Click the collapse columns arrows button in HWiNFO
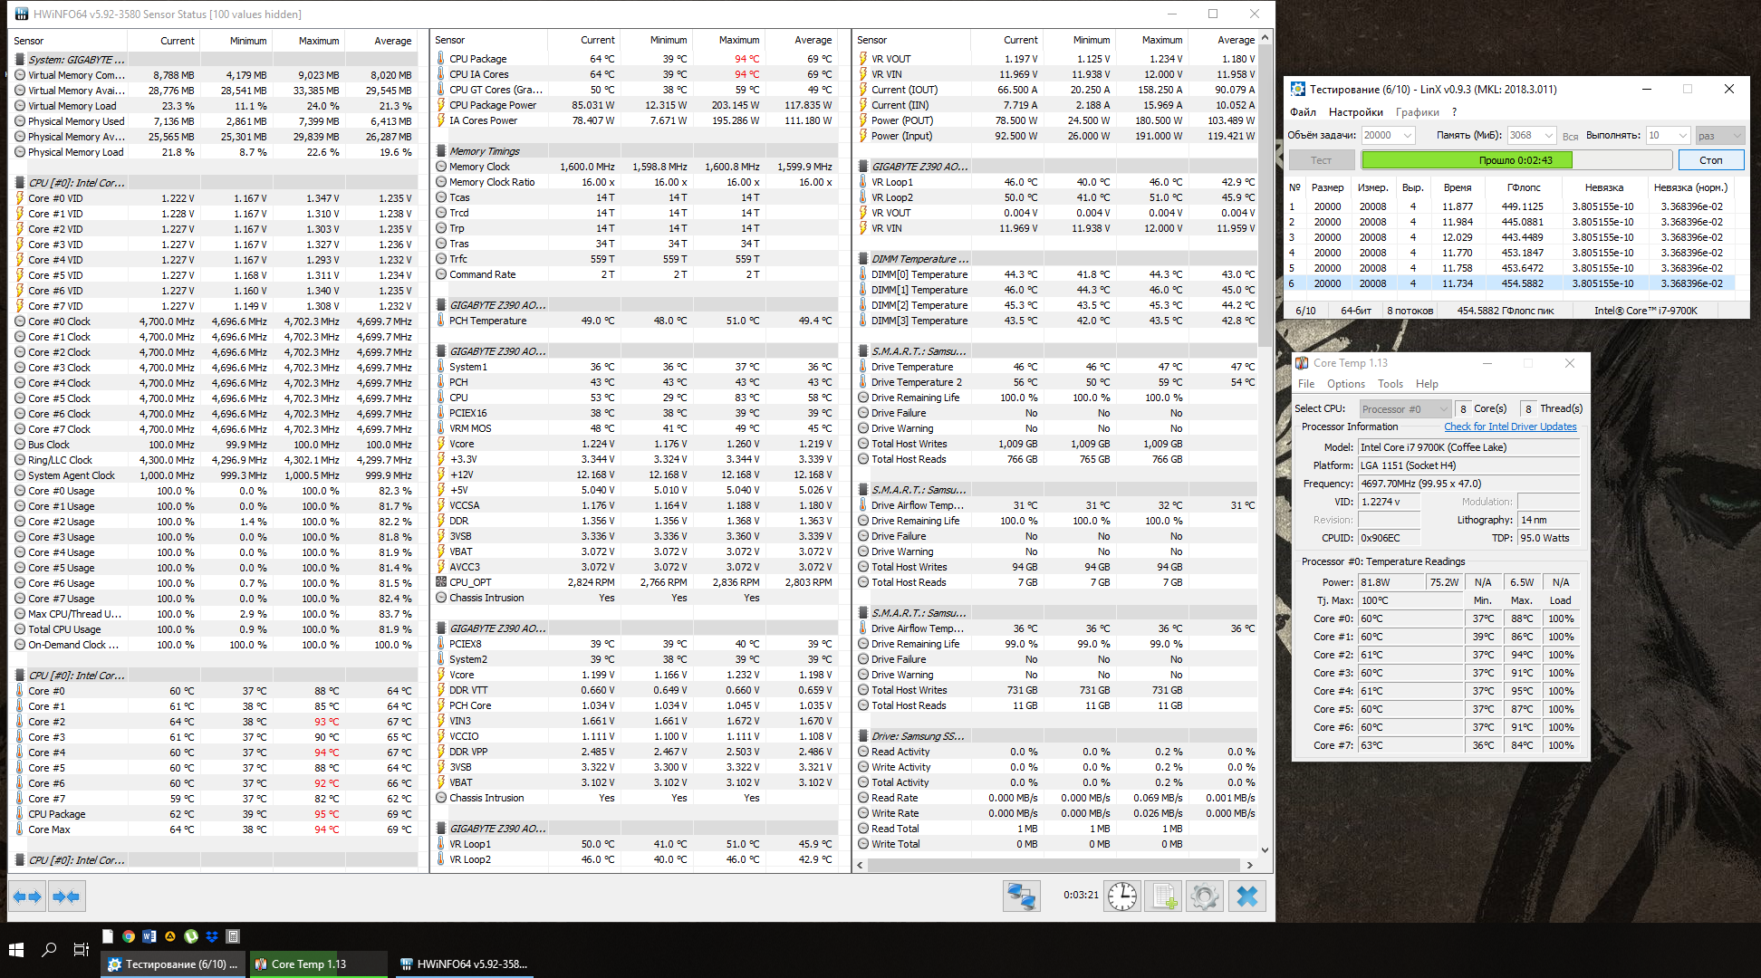The image size is (1761, 978). (x=67, y=896)
